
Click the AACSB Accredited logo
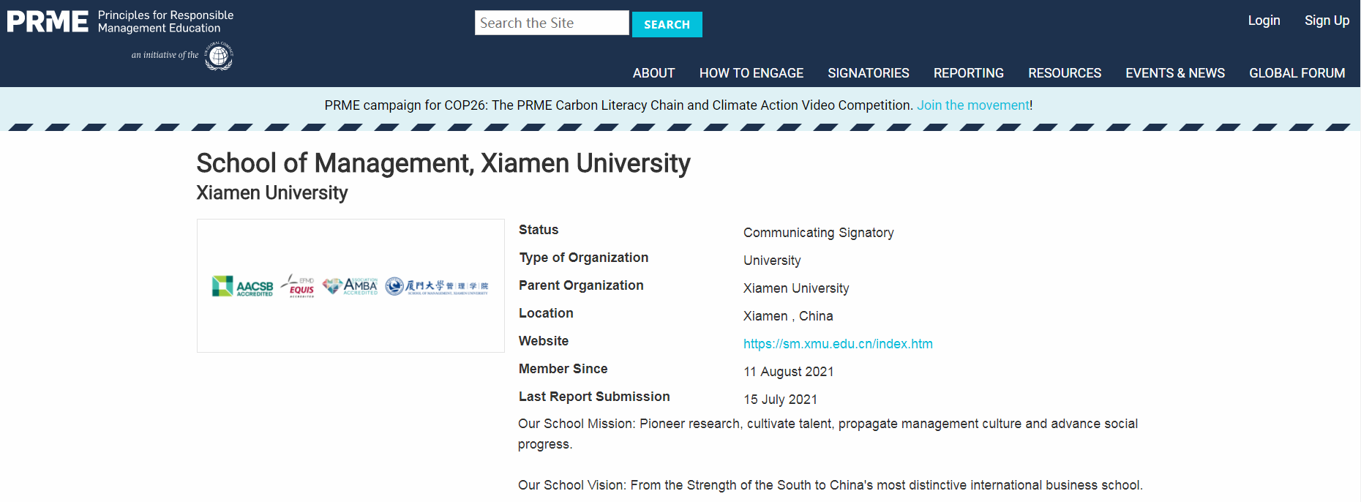[242, 286]
